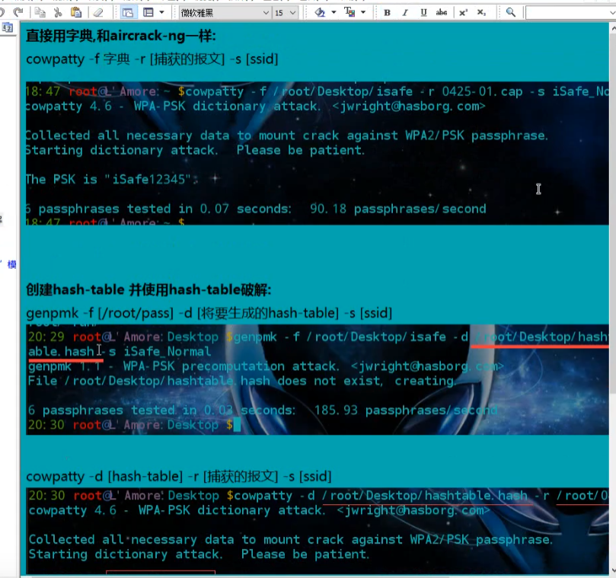Click the genpmk terminal screenshot
The height and width of the screenshot is (578, 616).
(x=318, y=379)
